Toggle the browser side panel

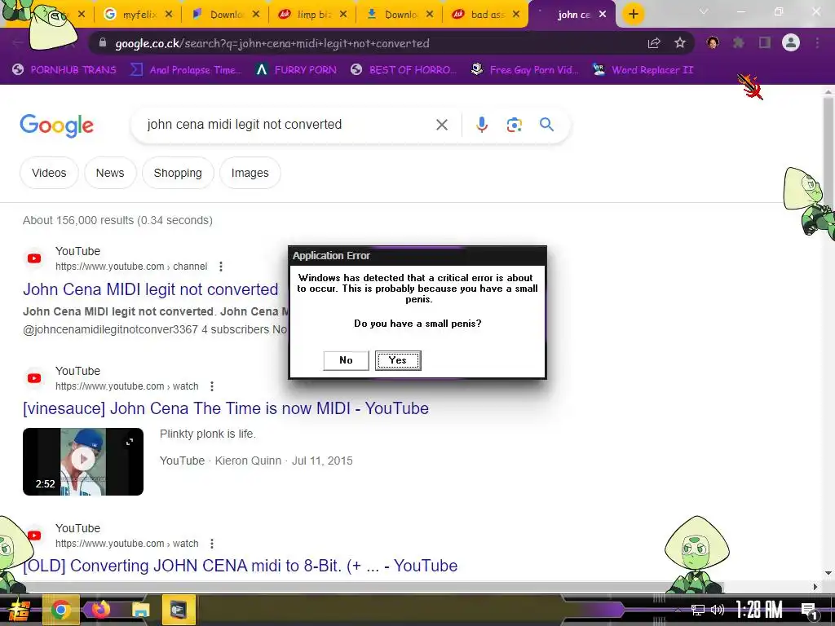765,42
